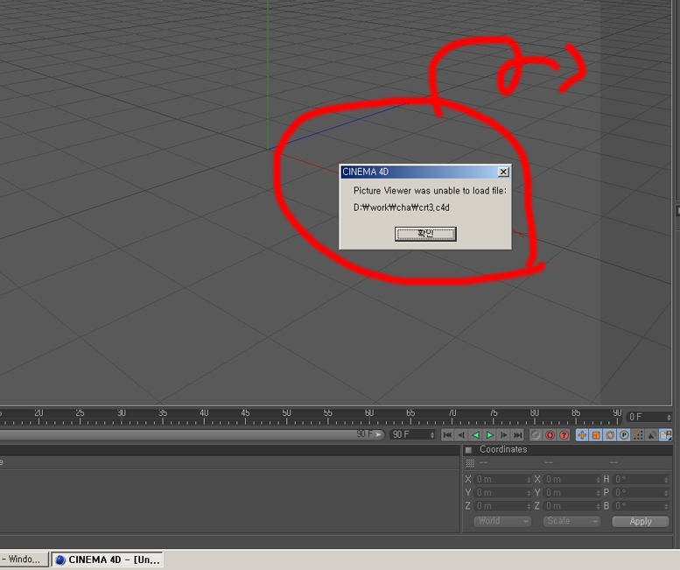Viewport: 680px width, 570px height.
Task: Click the 90 F field stepper arrows
Action: tap(432, 434)
